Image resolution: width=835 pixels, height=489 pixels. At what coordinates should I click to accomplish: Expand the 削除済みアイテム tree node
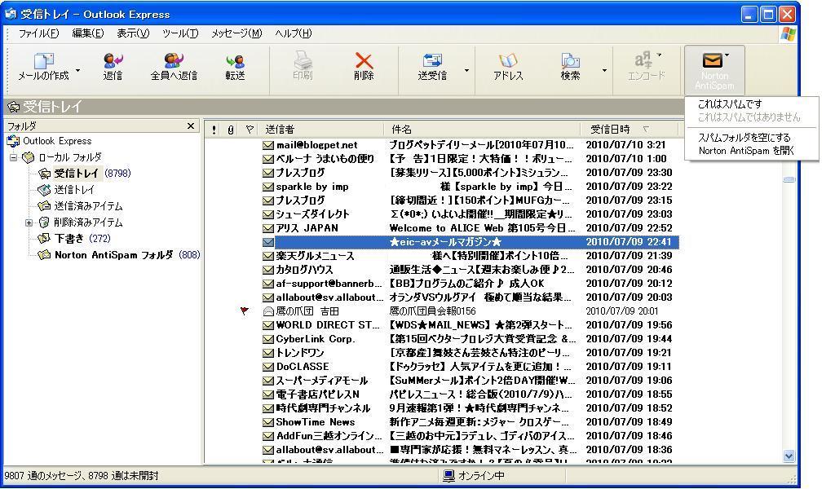pyautogui.click(x=29, y=223)
